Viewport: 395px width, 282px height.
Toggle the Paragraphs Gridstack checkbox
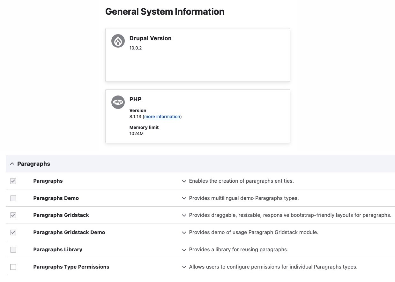(x=13, y=215)
